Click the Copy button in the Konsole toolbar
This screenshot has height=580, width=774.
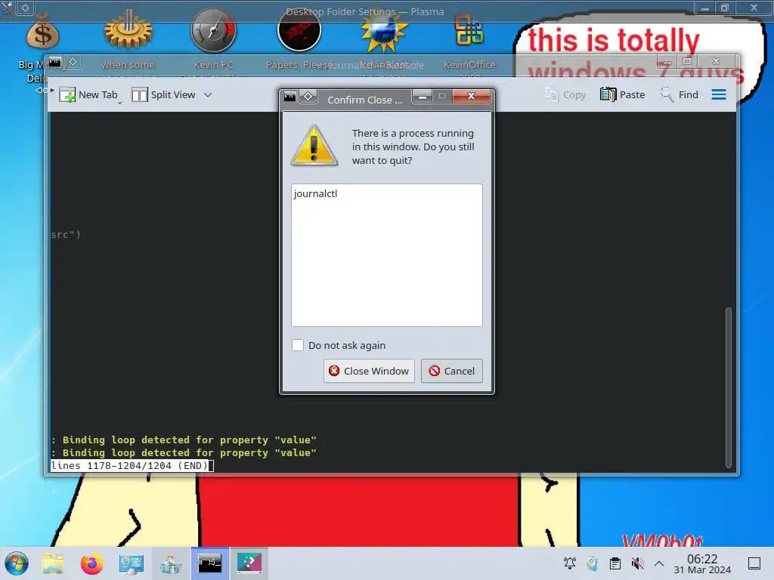565,94
